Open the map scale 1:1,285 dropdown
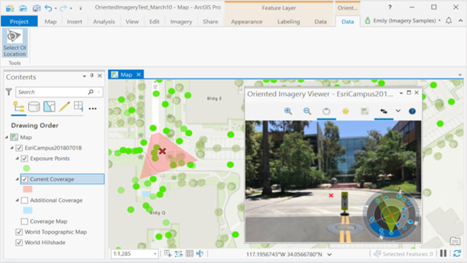 point(155,254)
